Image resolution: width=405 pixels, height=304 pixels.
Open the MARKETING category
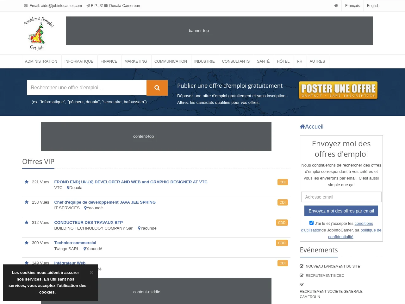(136, 61)
